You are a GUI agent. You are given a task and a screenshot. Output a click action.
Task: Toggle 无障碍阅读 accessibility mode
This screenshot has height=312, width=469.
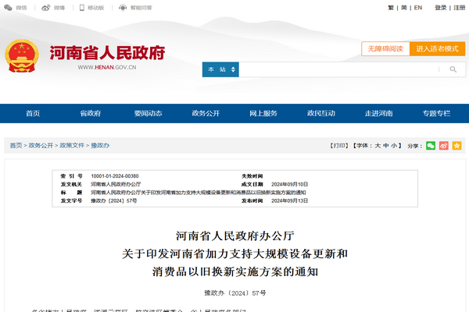pos(385,48)
